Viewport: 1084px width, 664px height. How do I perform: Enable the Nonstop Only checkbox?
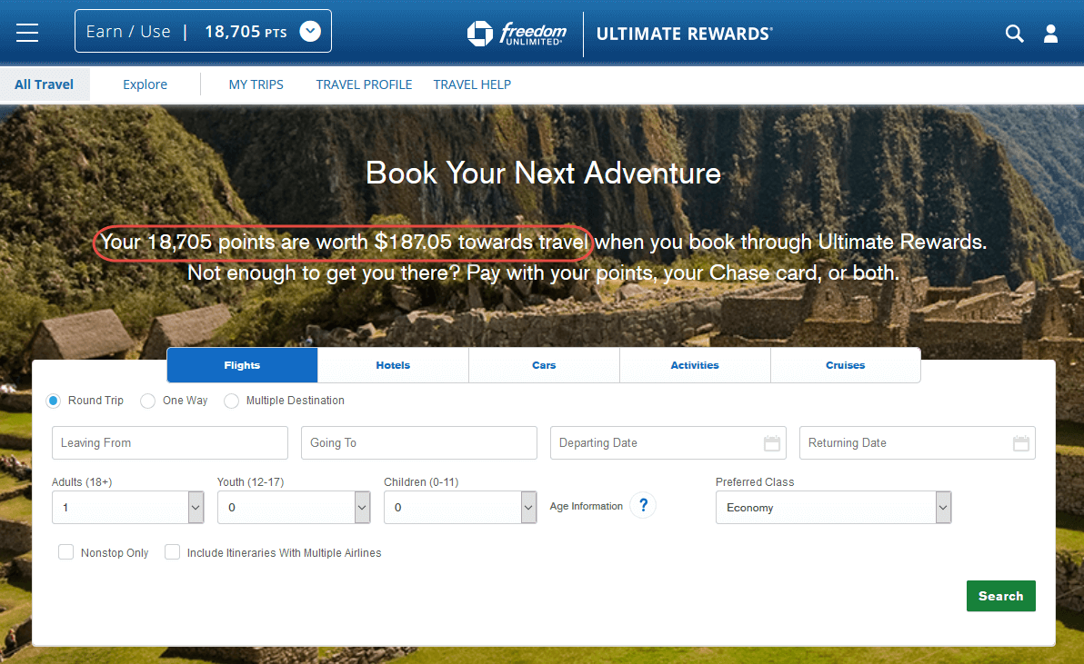click(x=66, y=552)
